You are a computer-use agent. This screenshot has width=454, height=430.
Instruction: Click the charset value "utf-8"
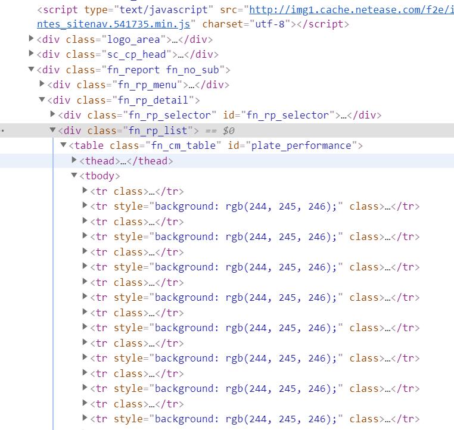pos(270,24)
